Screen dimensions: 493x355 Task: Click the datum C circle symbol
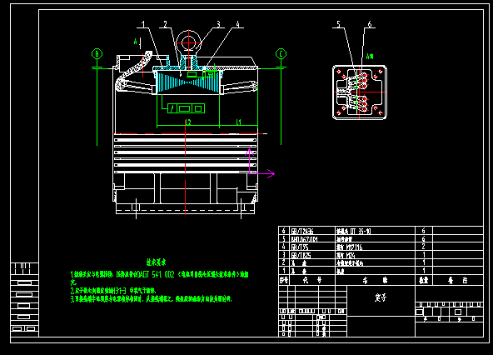pyautogui.click(x=281, y=54)
